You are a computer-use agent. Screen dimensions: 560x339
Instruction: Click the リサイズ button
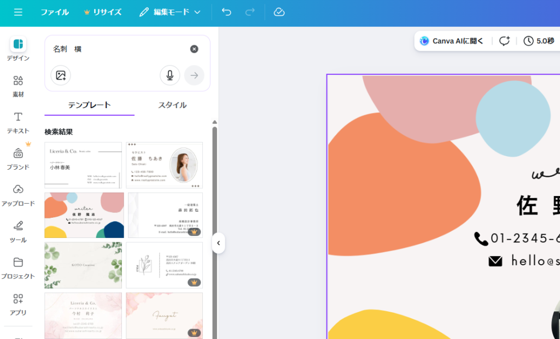pos(102,12)
